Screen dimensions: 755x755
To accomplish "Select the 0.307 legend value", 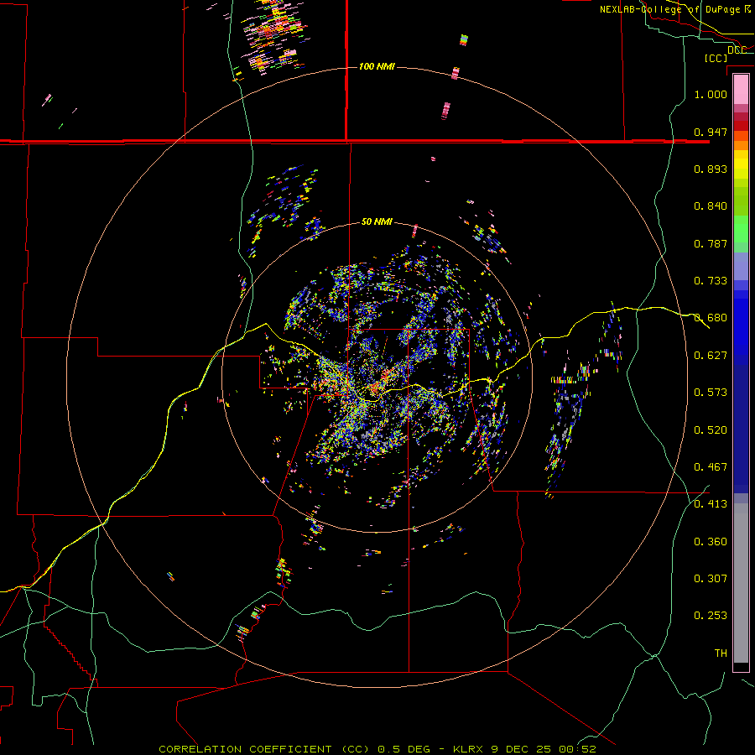I will [x=711, y=579].
